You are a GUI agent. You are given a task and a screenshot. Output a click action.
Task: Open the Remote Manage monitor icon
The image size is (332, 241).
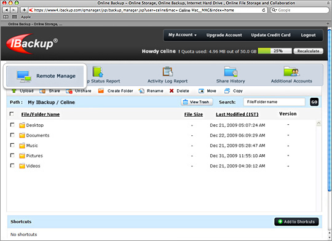[24, 76]
